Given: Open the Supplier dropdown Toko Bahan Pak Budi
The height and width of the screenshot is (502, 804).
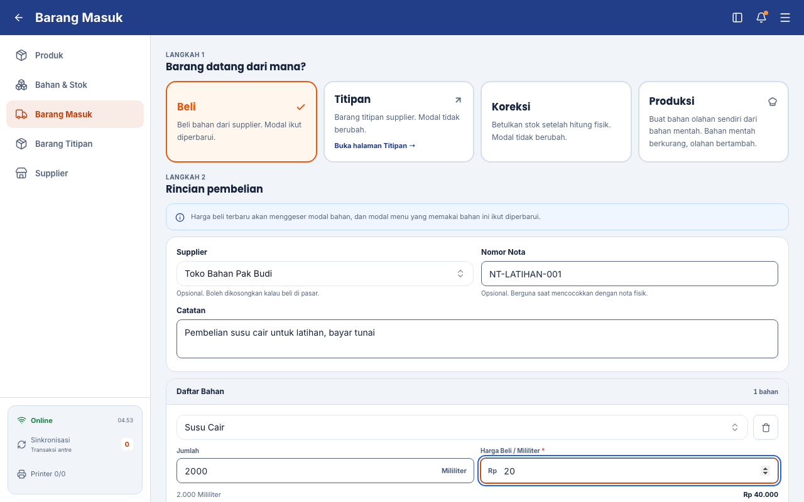Looking at the screenshot, I should coord(325,274).
